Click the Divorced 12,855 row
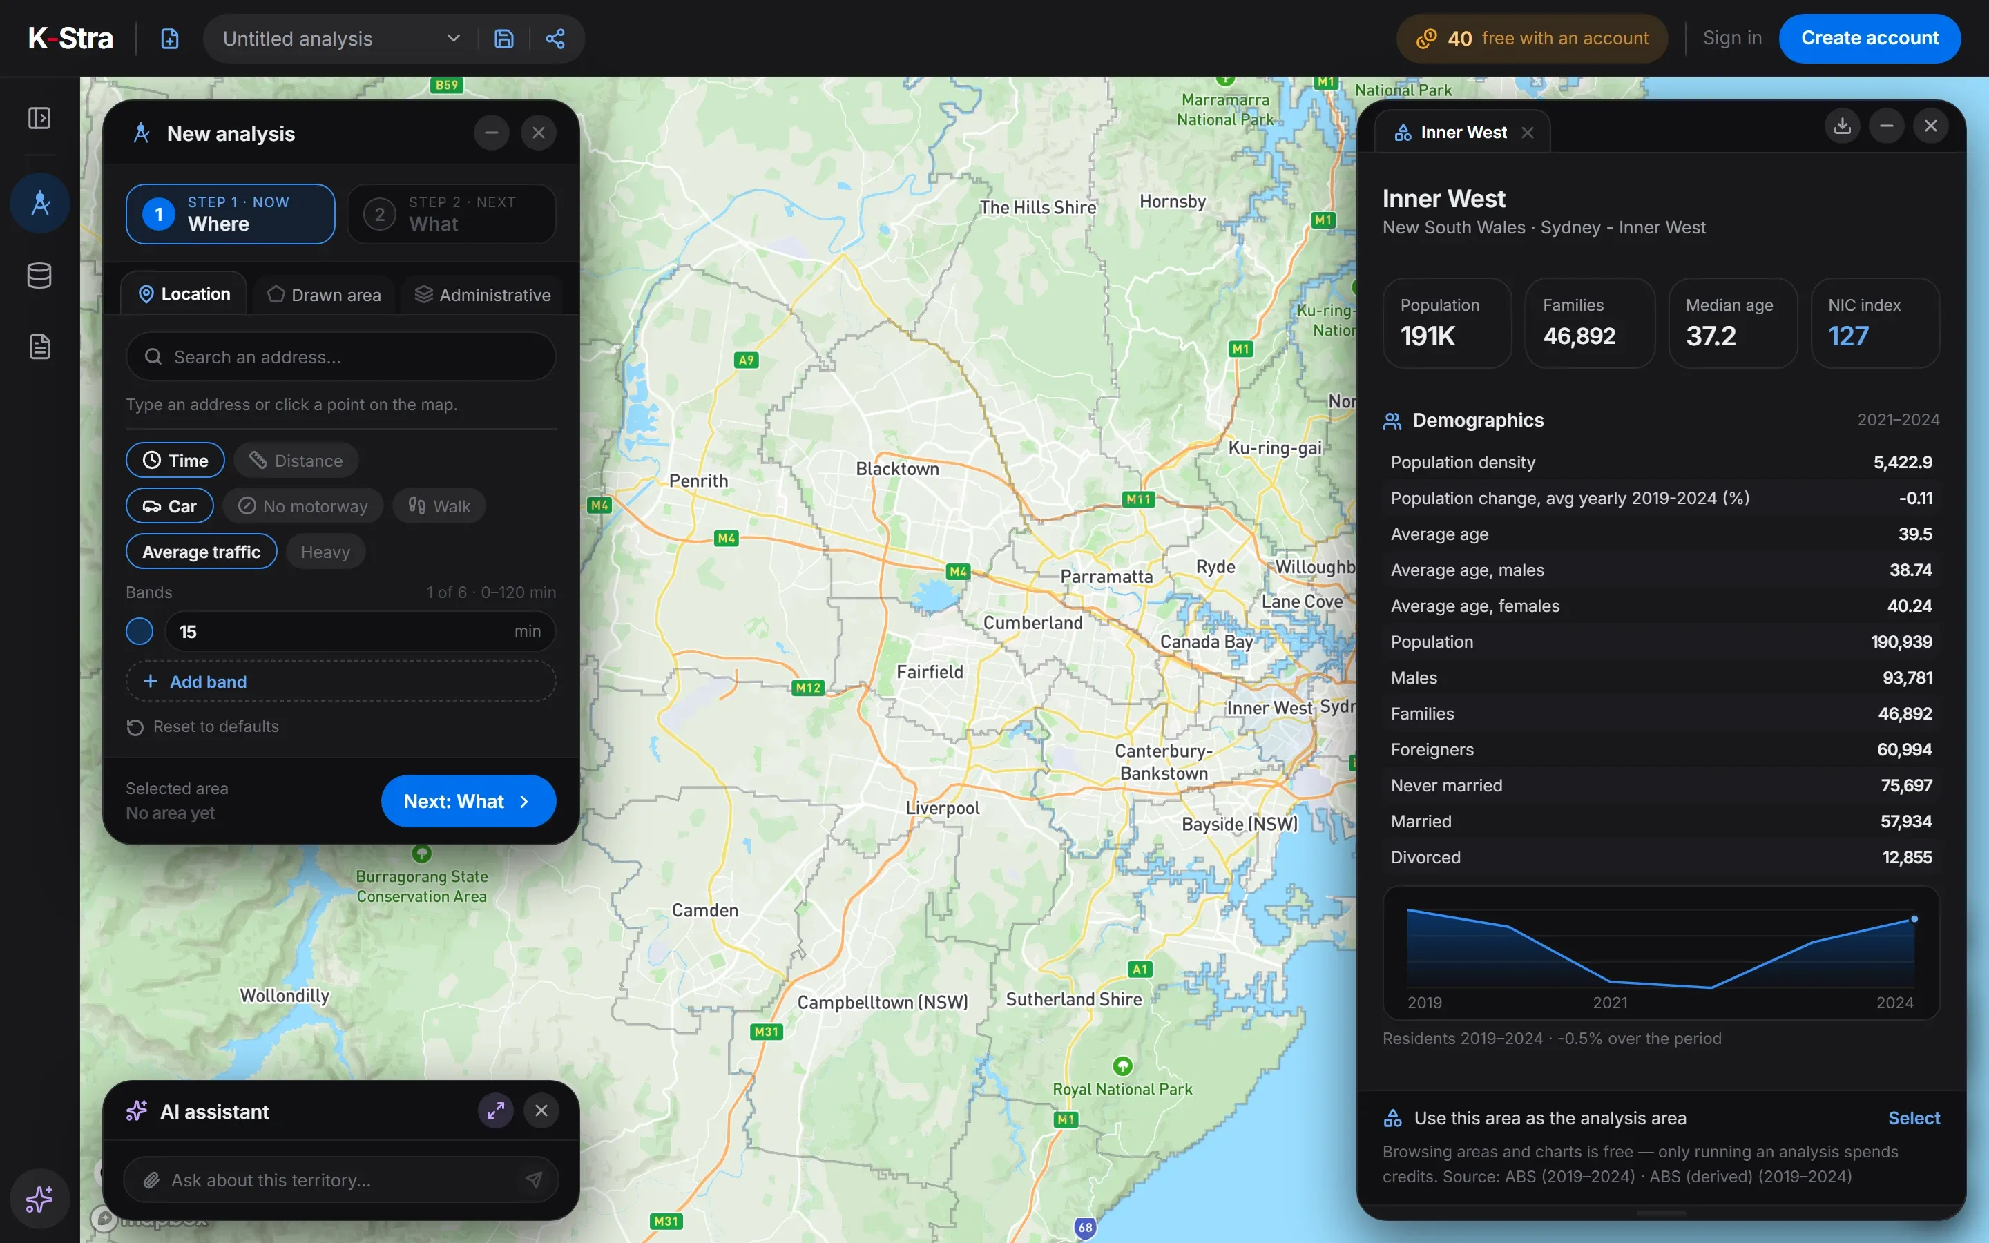The height and width of the screenshot is (1243, 1989). coord(1661,858)
